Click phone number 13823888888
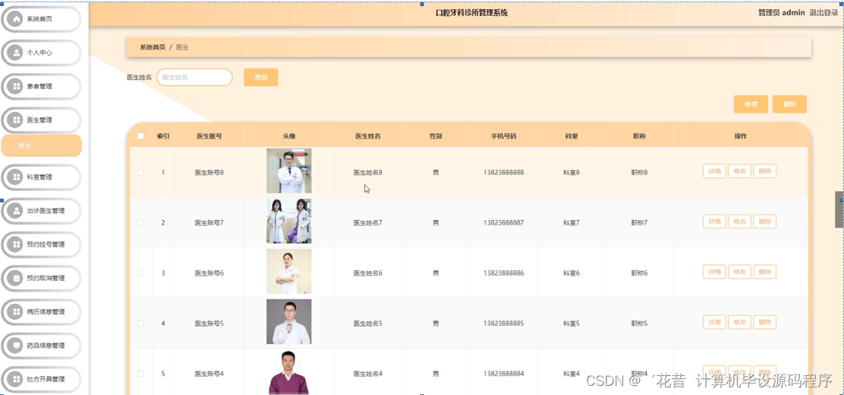The height and width of the screenshot is (395, 844). click(x=503, y=172)
